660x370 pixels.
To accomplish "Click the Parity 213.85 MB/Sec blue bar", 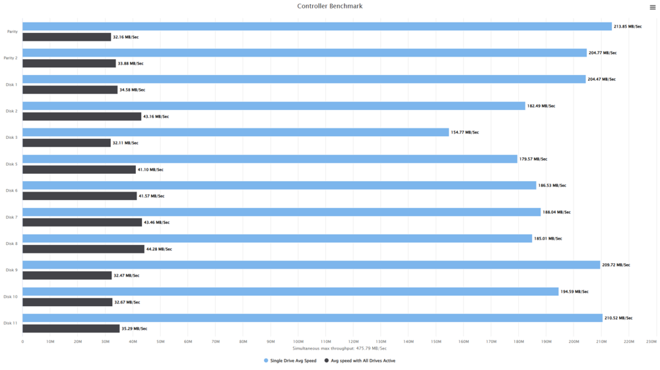I will point(317,26).
